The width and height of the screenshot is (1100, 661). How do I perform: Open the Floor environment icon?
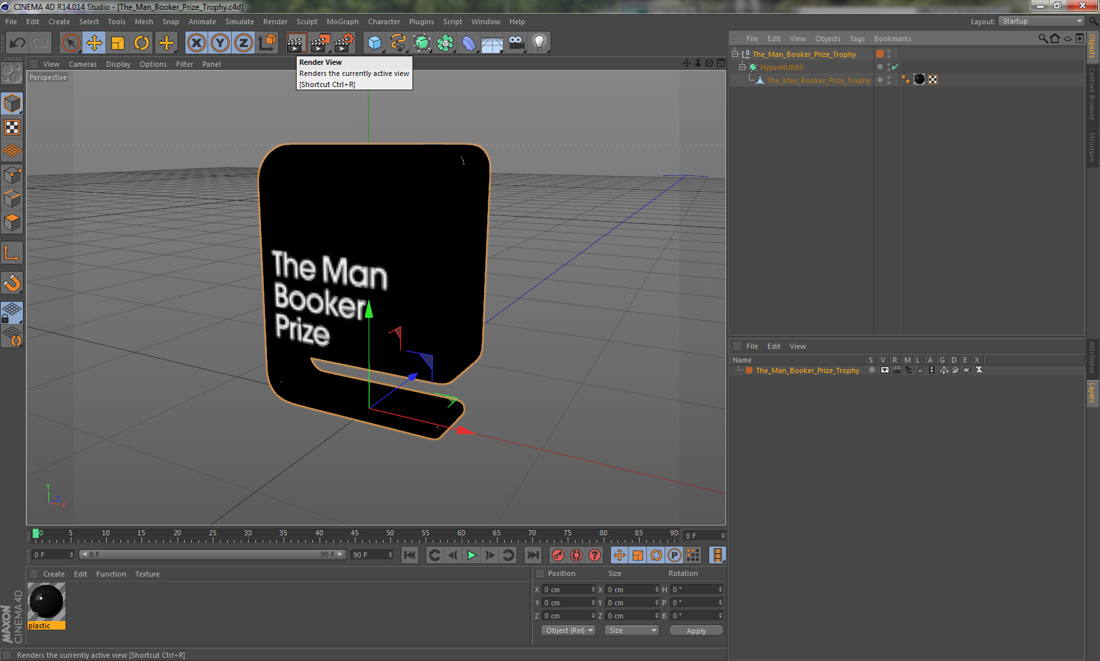[492, 43]
